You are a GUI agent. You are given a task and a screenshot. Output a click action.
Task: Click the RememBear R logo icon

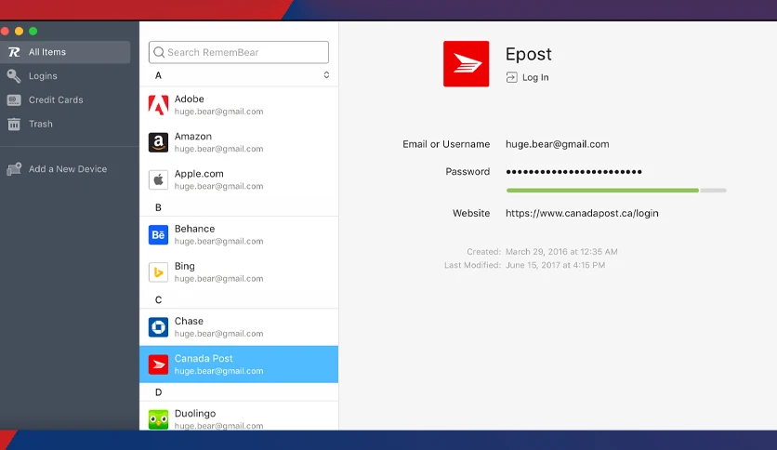point(14,52)
